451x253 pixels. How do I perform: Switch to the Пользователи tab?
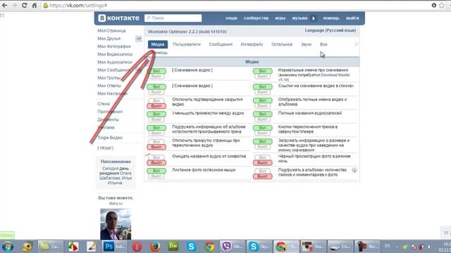(187, 44)
